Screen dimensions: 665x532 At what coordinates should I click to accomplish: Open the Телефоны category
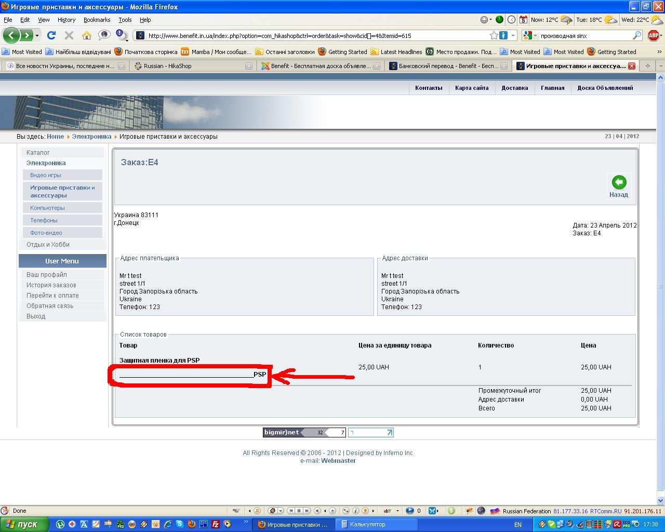[62, 220]
